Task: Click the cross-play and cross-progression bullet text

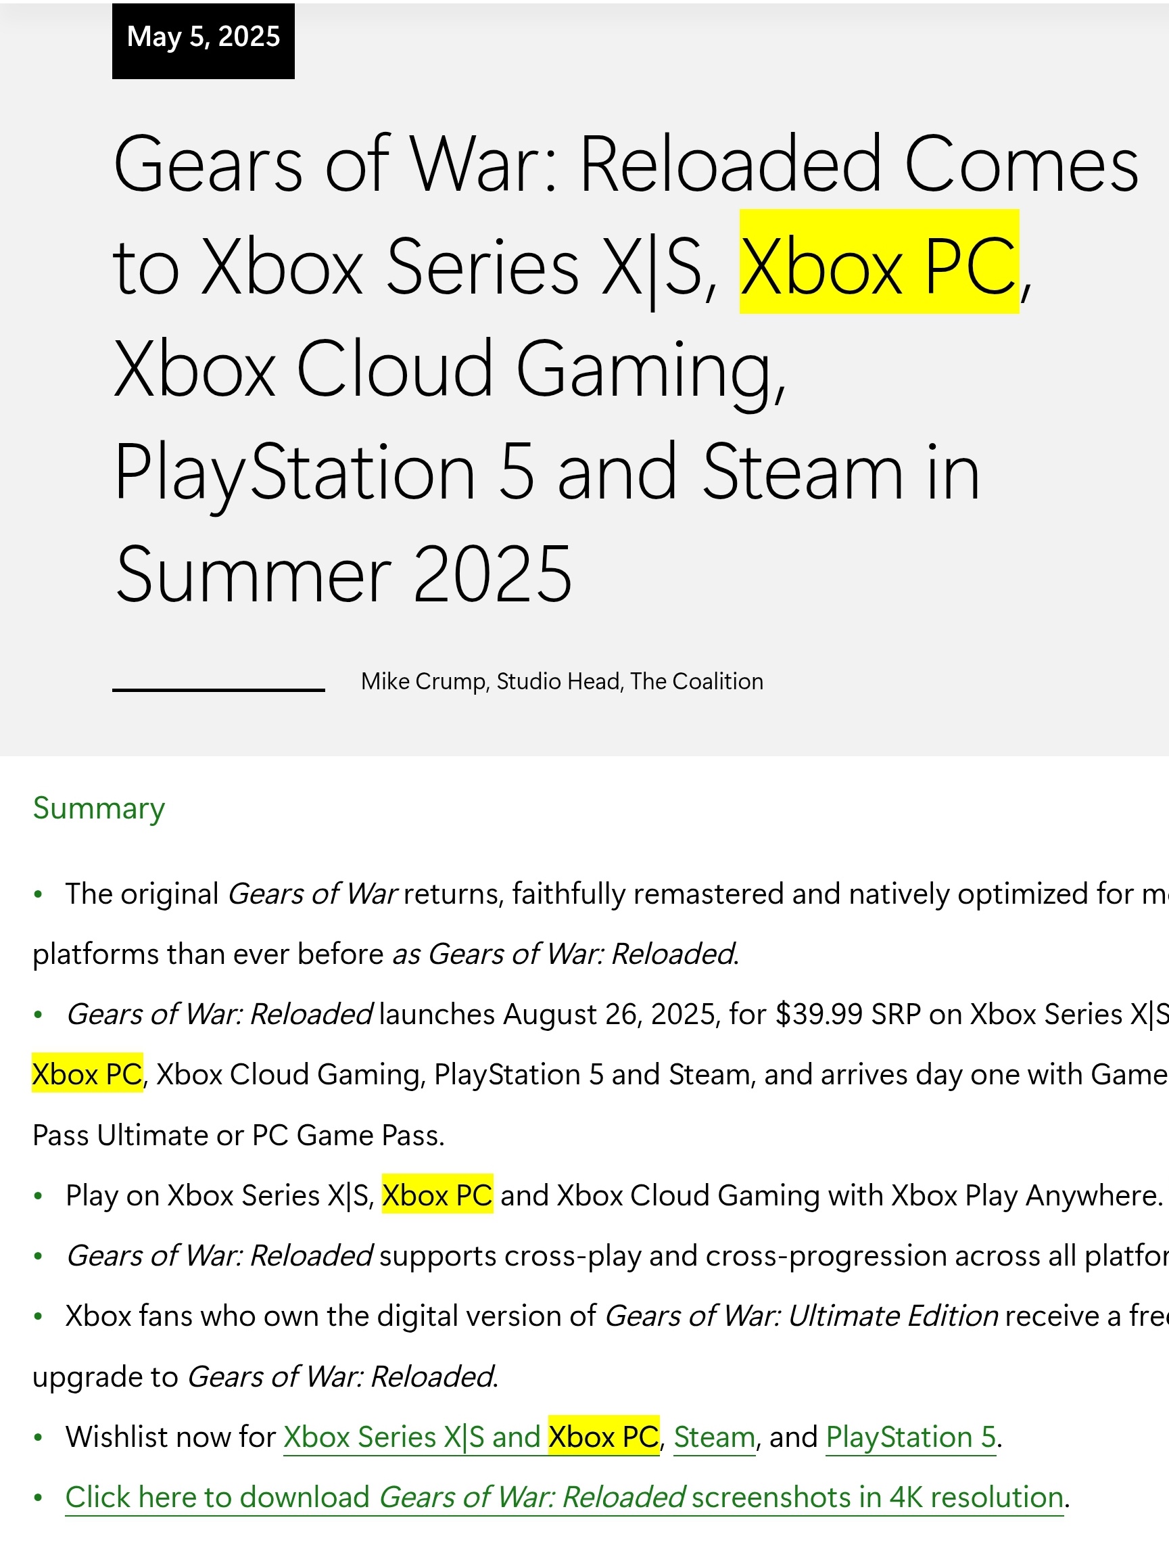Action: click(x=617, y=1255)
